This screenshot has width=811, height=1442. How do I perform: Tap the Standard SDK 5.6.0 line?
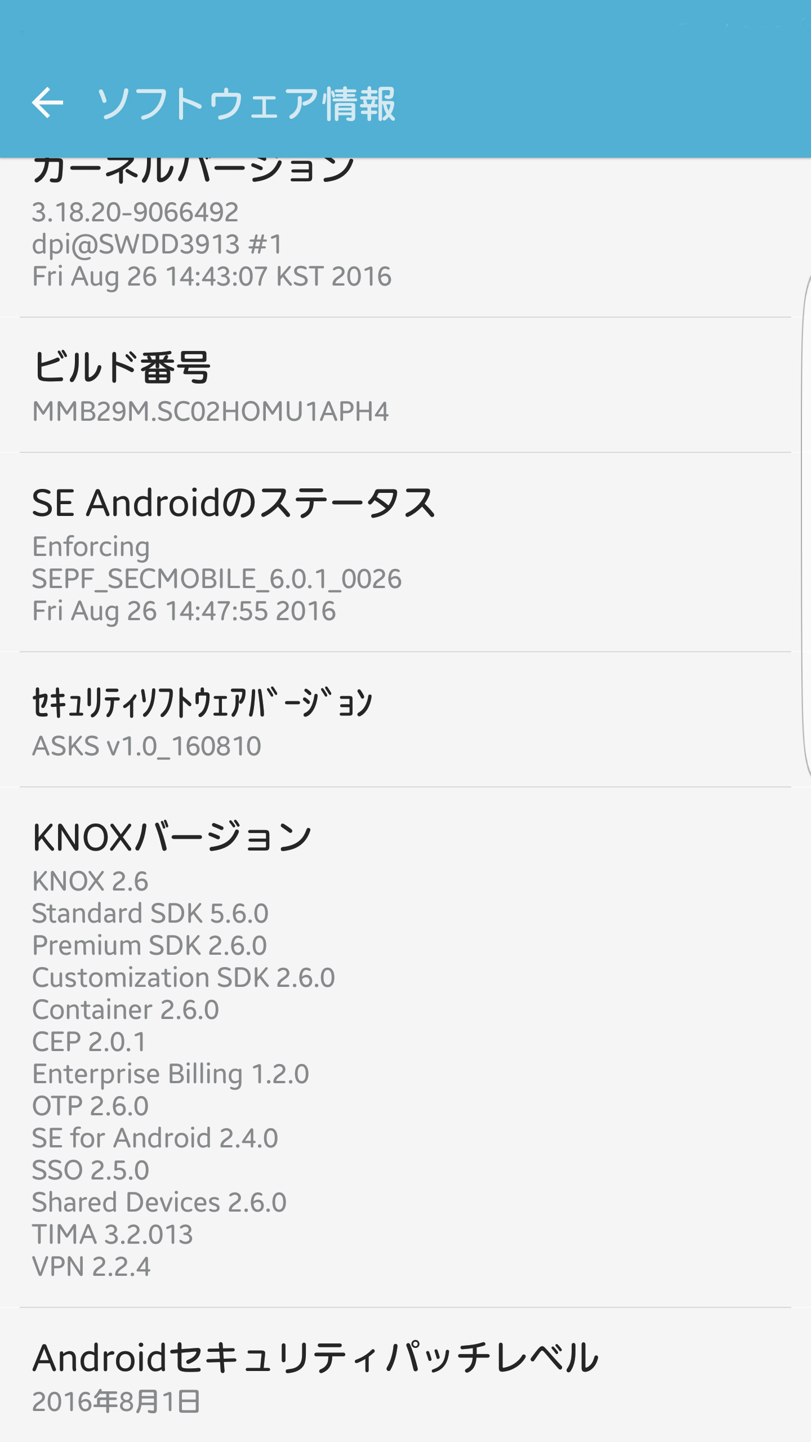point(150,914)
